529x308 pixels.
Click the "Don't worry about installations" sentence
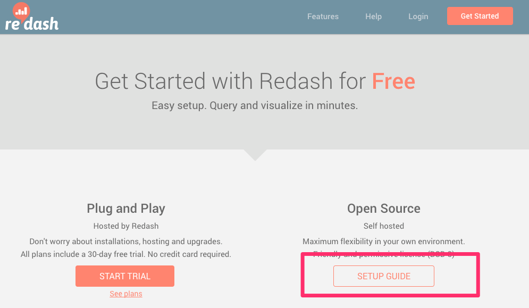click(126, 242)
